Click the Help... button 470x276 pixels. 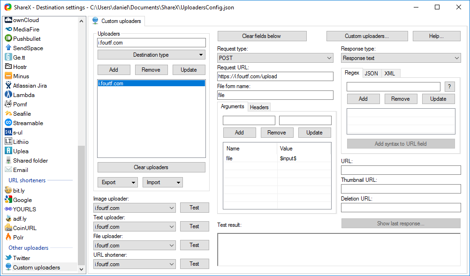(x=436, y=36)
